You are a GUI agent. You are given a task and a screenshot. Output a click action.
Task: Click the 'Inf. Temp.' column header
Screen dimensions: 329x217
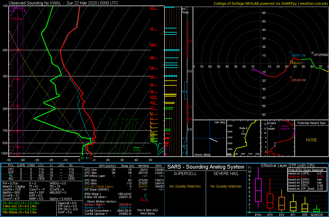(x=185, y=11)
